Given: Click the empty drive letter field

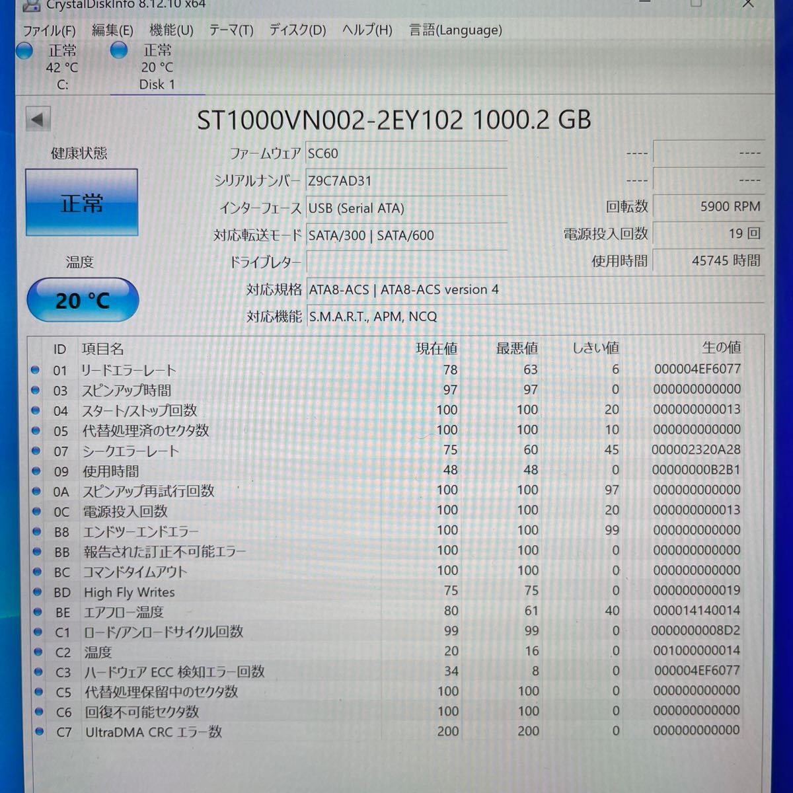Looking at the screenshot, I should point(406,262).
